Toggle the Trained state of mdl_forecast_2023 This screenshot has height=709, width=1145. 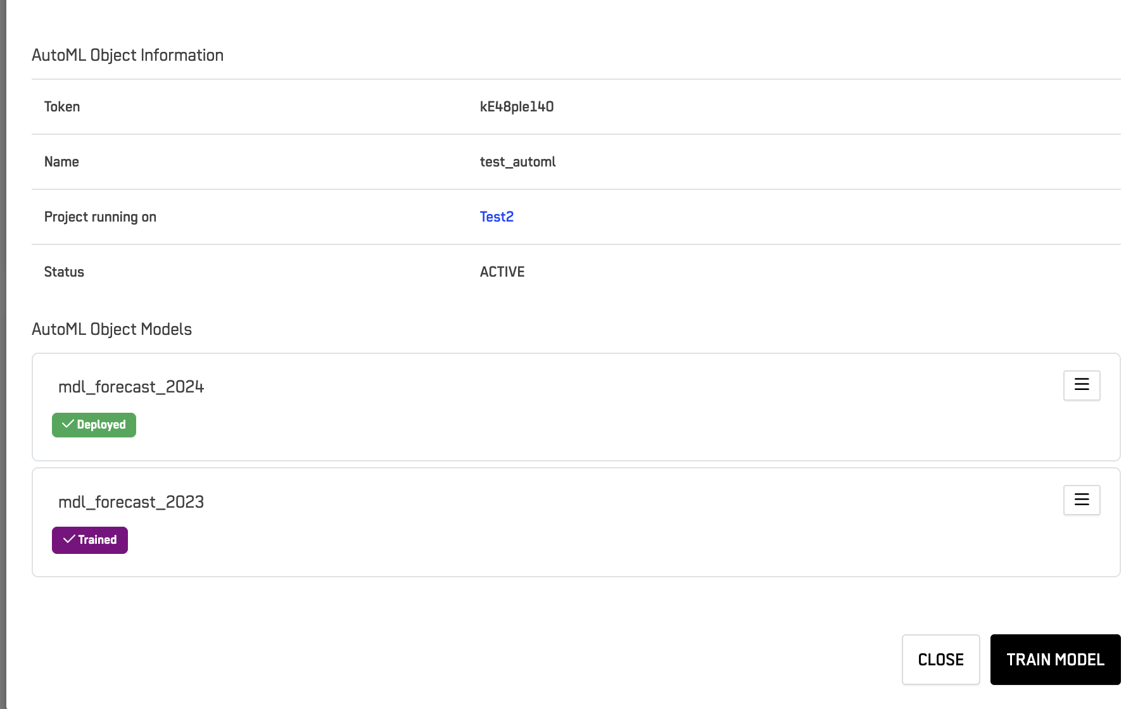[x=89, y=539]
